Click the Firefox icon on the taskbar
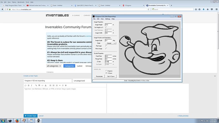 point(17,121)
